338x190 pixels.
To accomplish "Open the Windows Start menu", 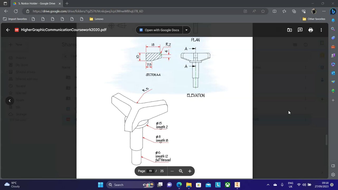I will click(x=101, y=185).
